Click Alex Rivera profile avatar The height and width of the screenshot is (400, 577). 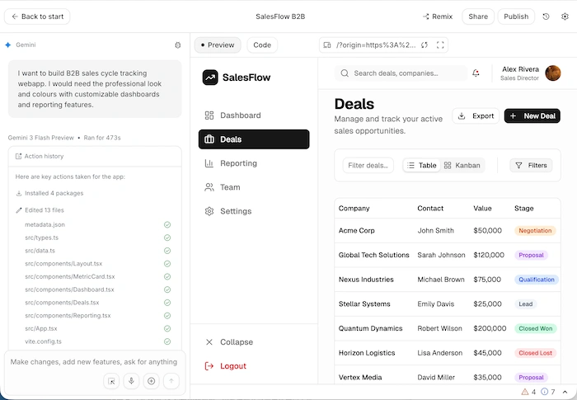[x=553, y=73]
